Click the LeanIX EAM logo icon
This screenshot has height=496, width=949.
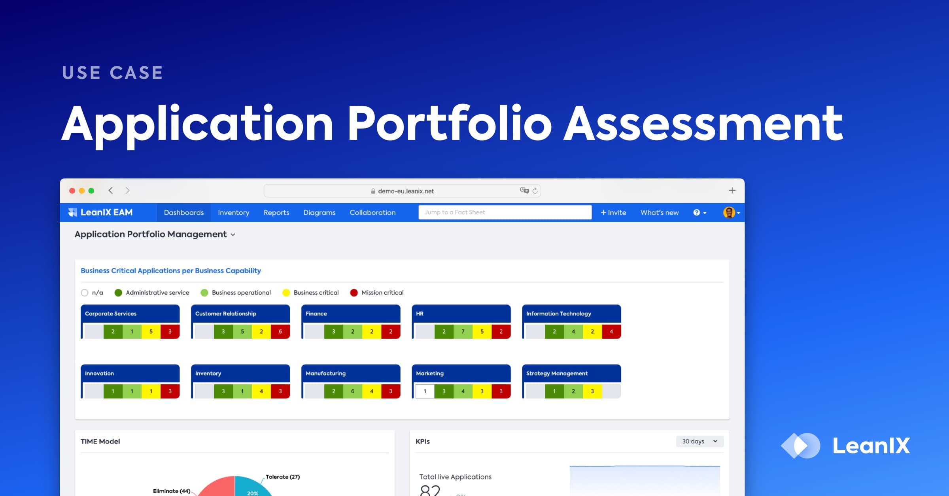[74, 212]
